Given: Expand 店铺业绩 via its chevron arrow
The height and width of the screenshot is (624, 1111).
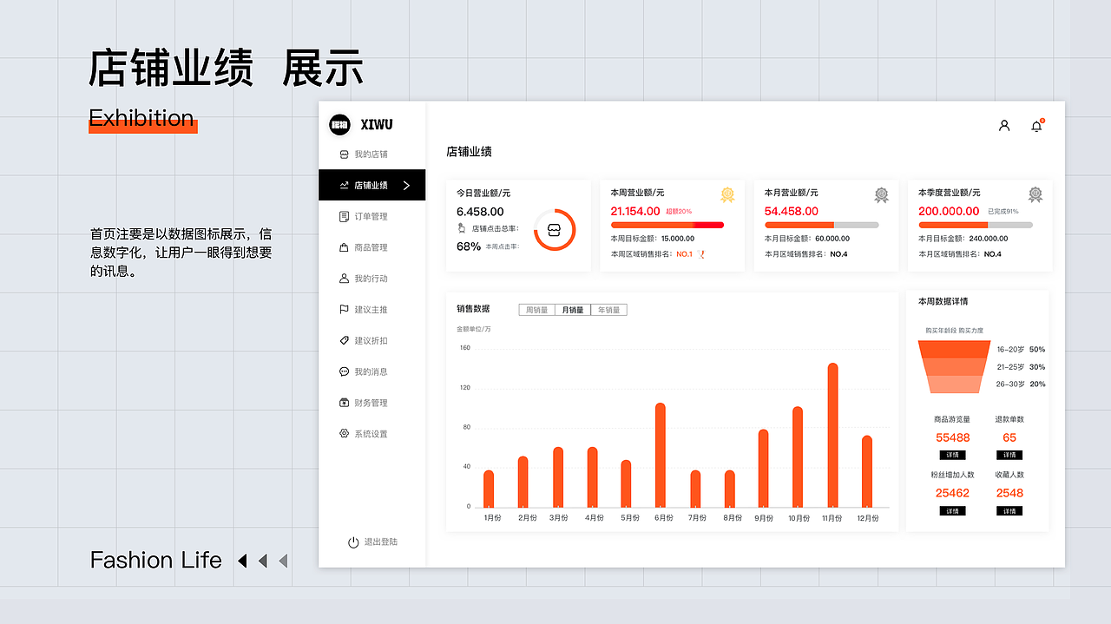Looking at the screenshot, I should (x=408, y=185).
